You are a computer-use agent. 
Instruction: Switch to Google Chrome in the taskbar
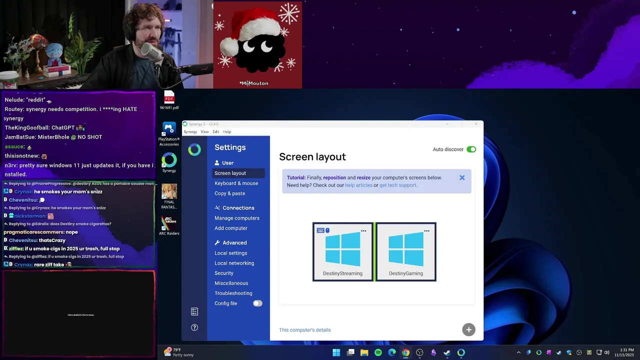pos(406,352)
